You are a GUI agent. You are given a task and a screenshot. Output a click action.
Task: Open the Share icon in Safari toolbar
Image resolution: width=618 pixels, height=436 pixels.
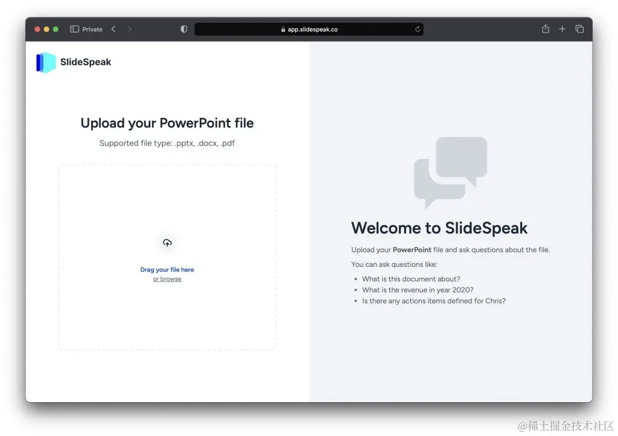tap(546, 29)
